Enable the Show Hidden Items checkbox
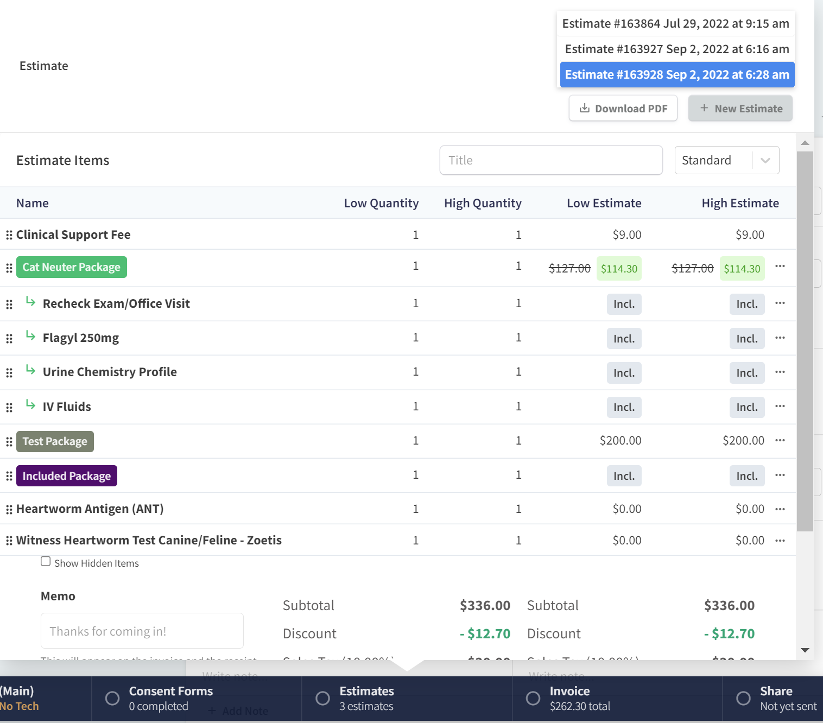 pyautogui.click(x=46, y=562)
